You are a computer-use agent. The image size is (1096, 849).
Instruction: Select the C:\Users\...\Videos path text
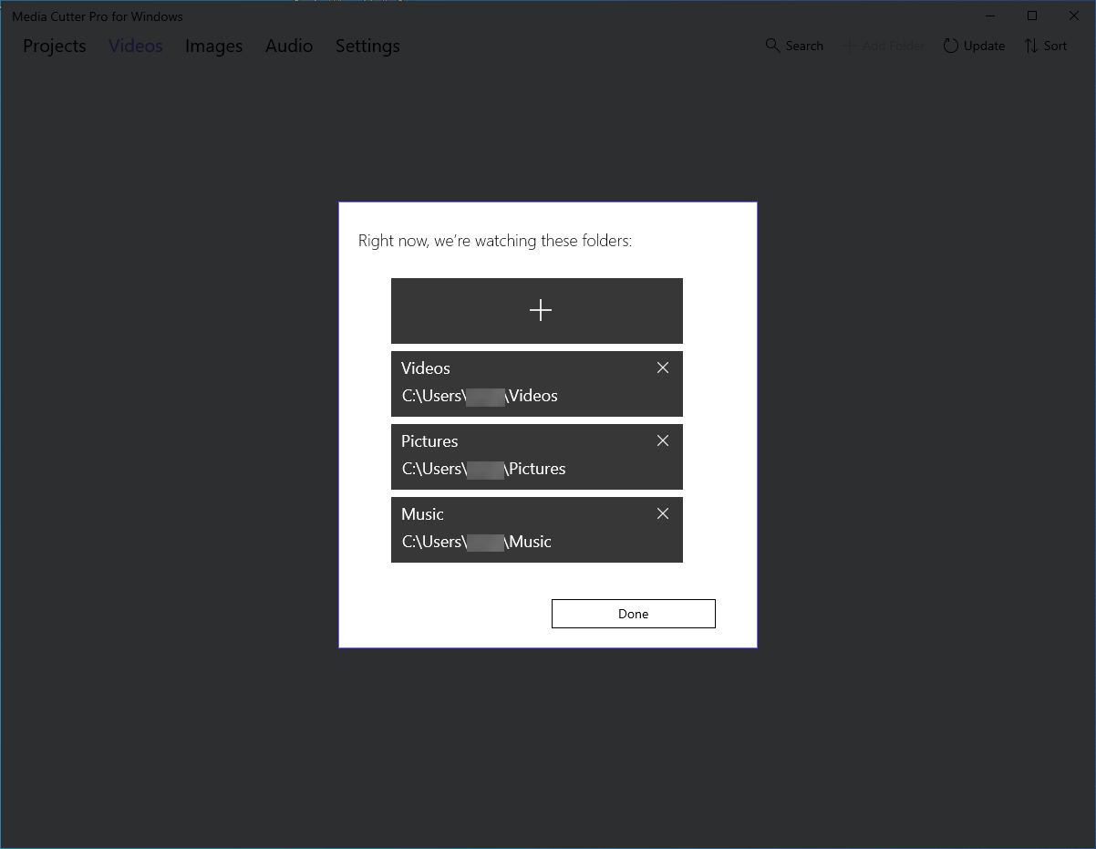pos(480,396)
